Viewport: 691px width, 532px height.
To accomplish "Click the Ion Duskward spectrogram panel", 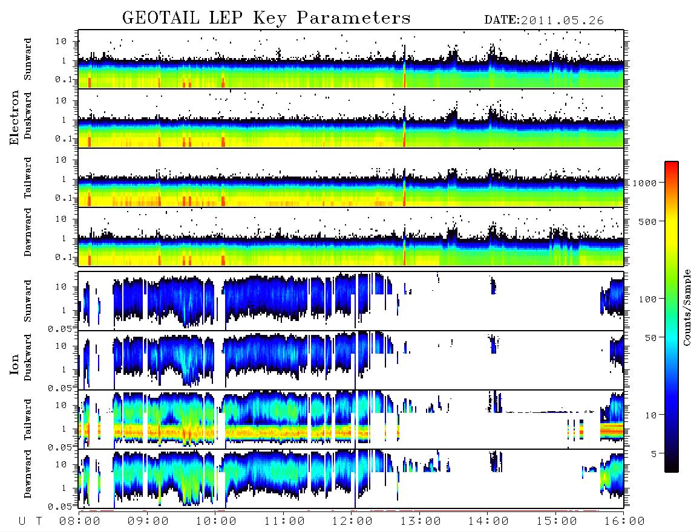I will coord(351,360).
